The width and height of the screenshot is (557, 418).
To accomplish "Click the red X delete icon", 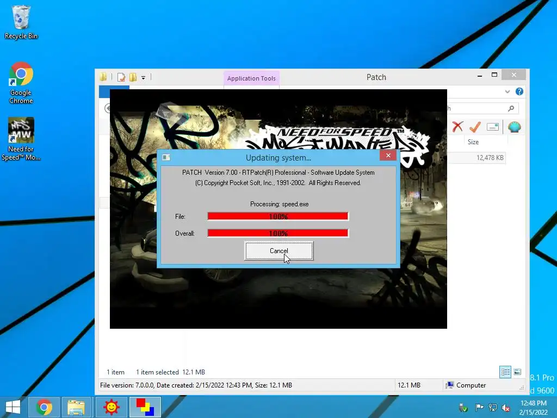I will pos(457,127).
